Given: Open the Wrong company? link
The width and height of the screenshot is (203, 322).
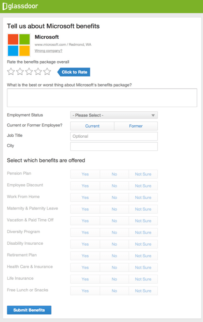Looking at the screenshot, I should pyautogui.click(x=48, y=51).
